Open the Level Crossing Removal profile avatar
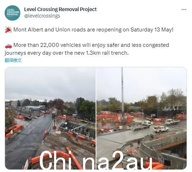The width and height of the screenshot is (192, 172). (13, 13)
